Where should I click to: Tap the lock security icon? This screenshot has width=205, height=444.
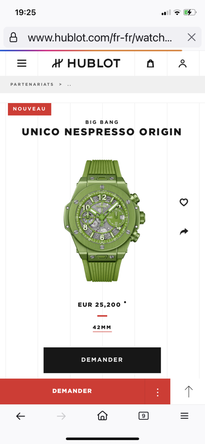(x=13, y=37)
